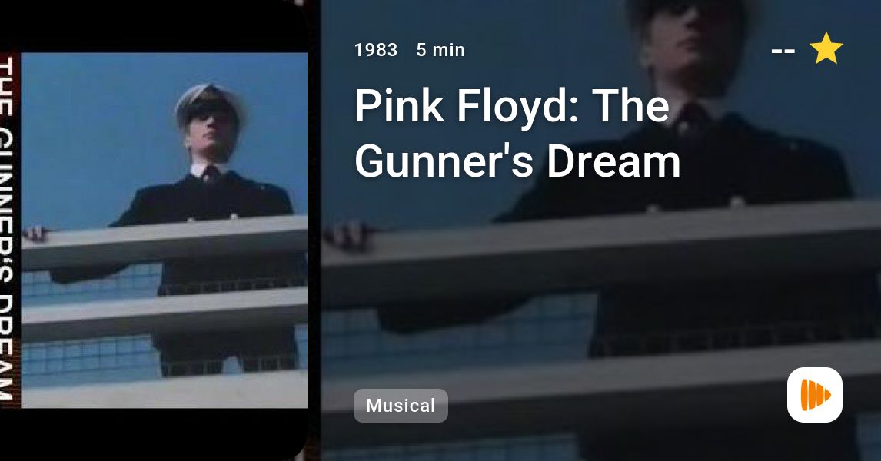
Task: Open the Gunner's Dream poster thumbnail
Action: [154, 230]
